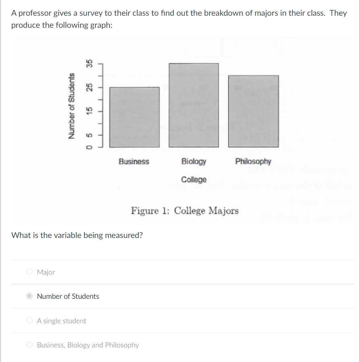Click the question text about the variable measured

77,235
